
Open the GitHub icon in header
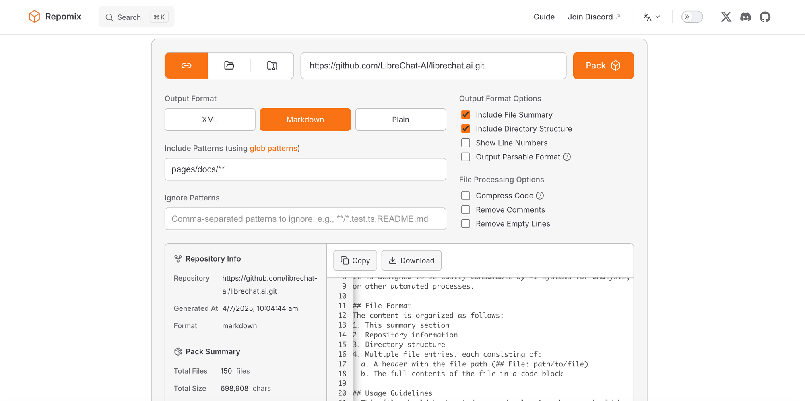765,17
